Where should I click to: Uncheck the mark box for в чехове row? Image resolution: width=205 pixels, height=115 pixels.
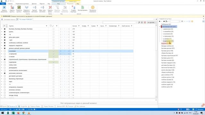[53, 57]
